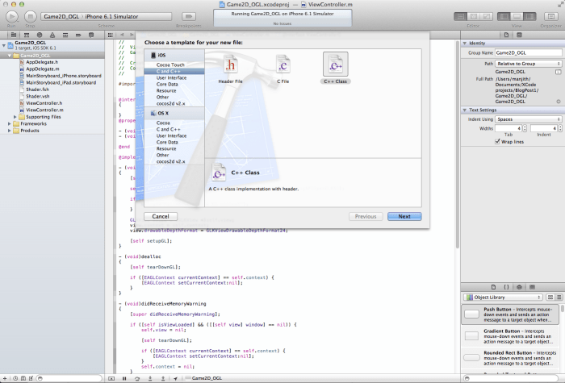This screenshot has width=565, height=383.
Task: Toggle the Navigator pane view button
Action: (x=504, y=17)
